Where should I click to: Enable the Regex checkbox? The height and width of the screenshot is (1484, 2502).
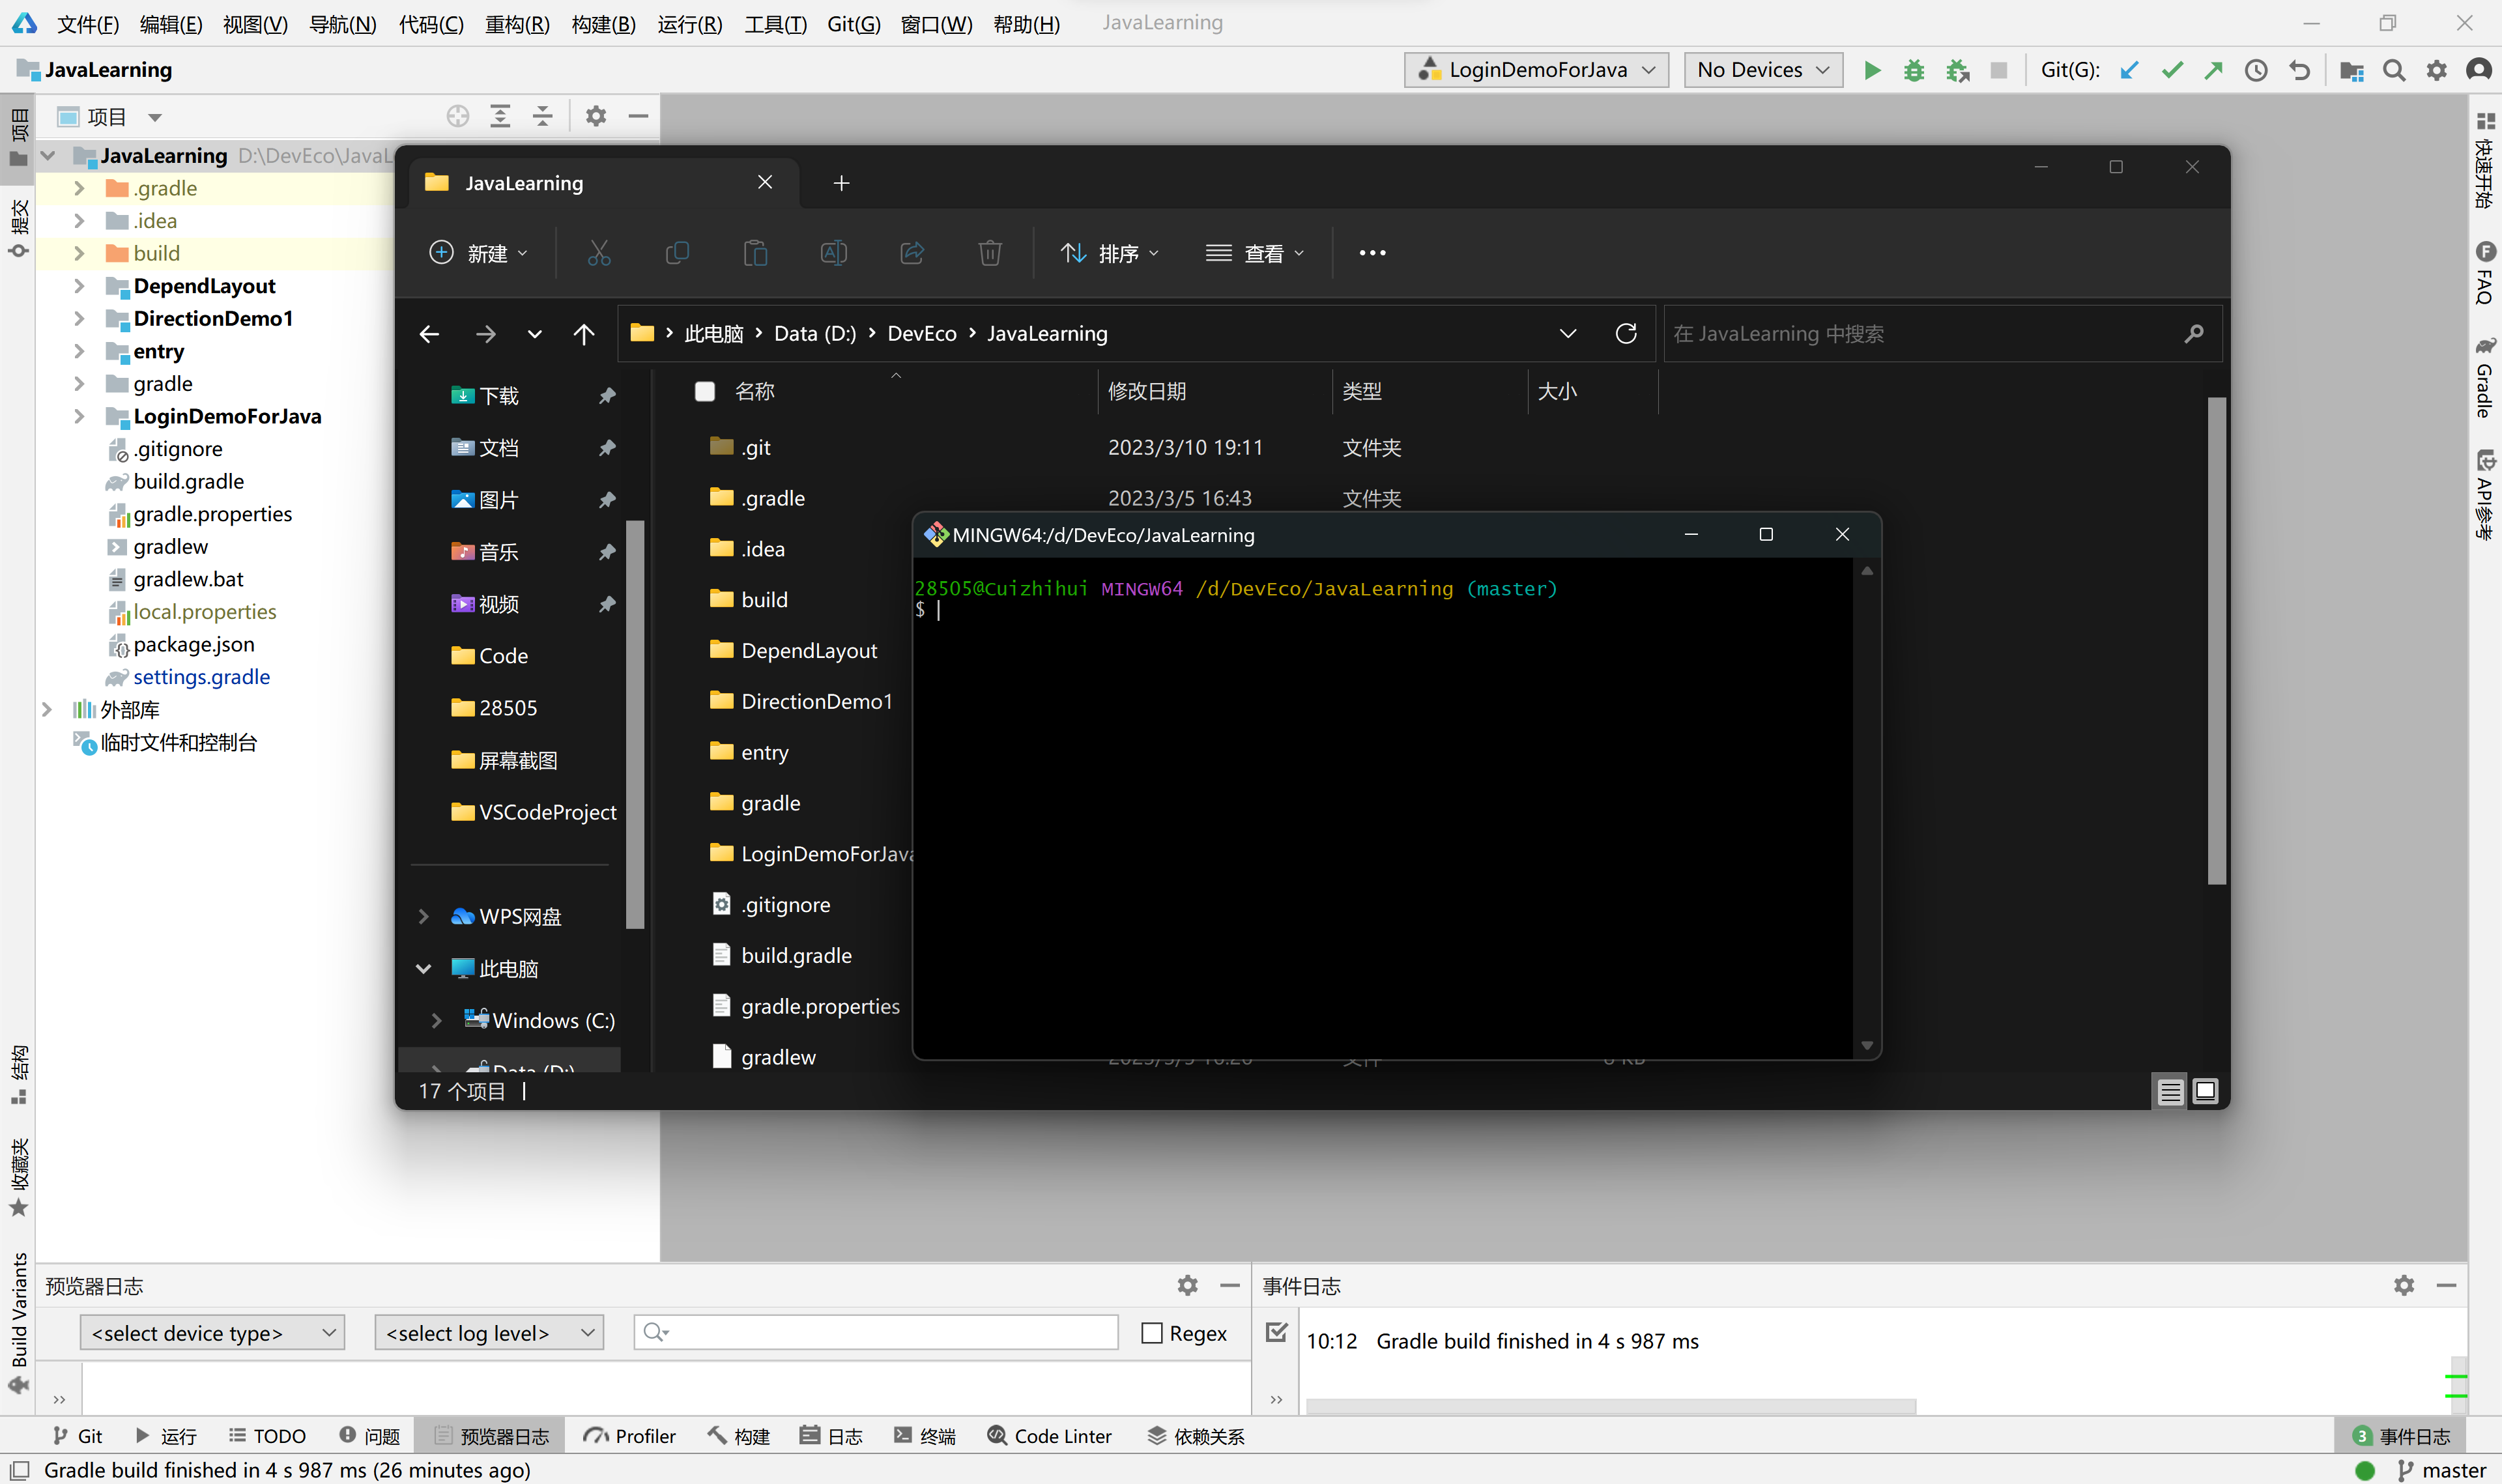pyautogui.click(x=1152, y=1333)
